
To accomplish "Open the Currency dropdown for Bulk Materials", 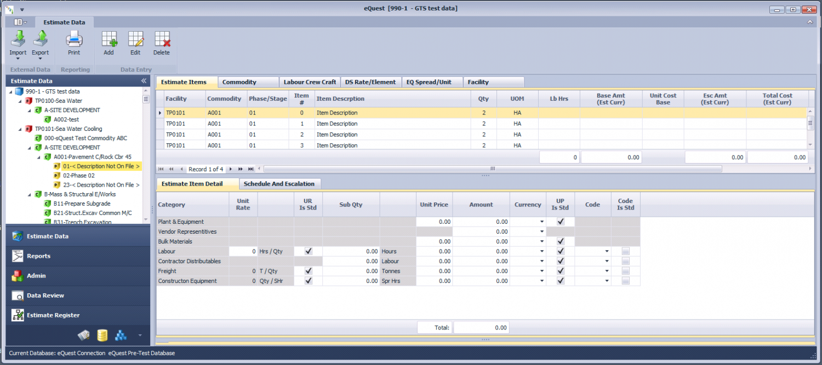I will pyautogui.click(x=542, y=241).
